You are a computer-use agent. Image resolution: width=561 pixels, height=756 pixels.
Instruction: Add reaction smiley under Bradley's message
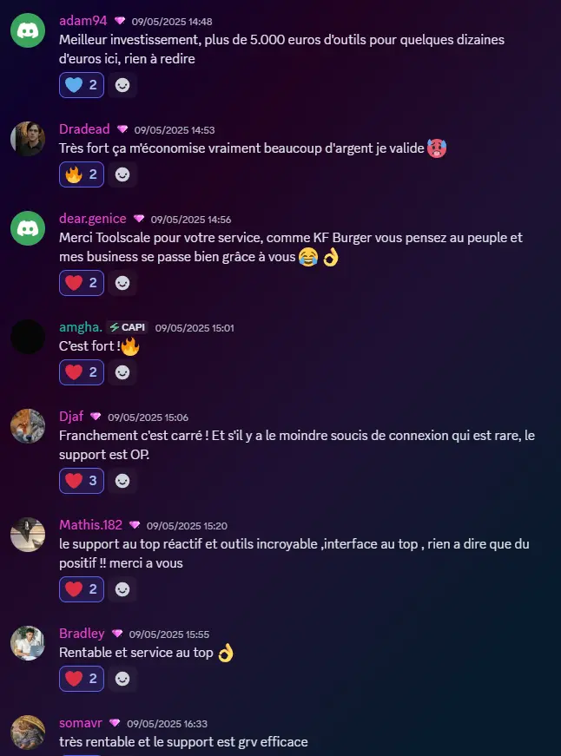click(x=122, y=679)
